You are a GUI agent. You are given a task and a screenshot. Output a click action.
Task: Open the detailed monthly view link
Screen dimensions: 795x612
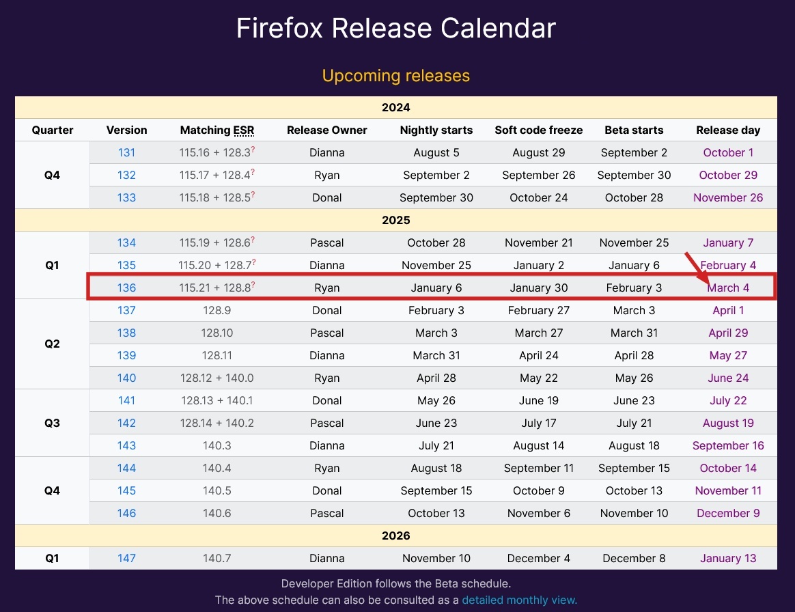tap(519, 600)
